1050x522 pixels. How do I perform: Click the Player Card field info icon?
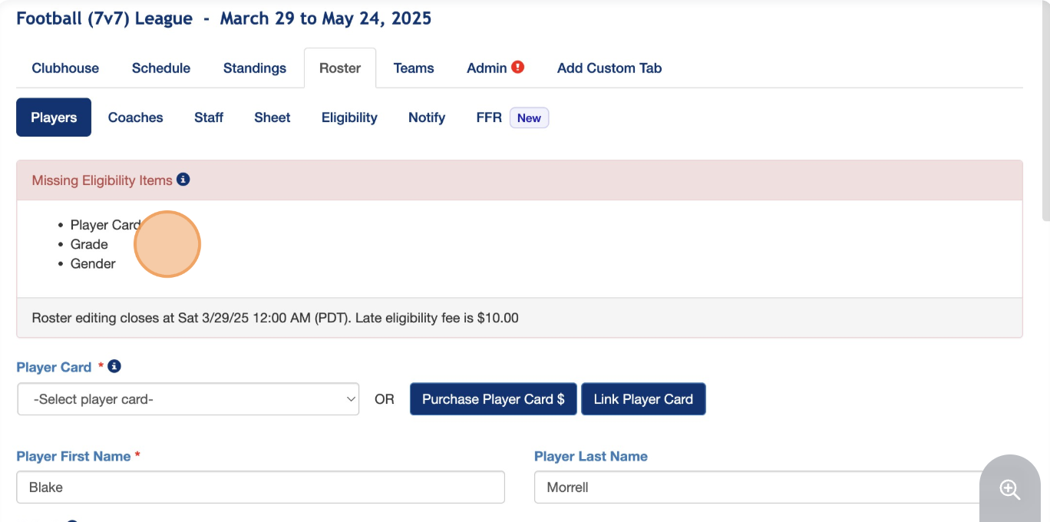[x=114, y=367]
